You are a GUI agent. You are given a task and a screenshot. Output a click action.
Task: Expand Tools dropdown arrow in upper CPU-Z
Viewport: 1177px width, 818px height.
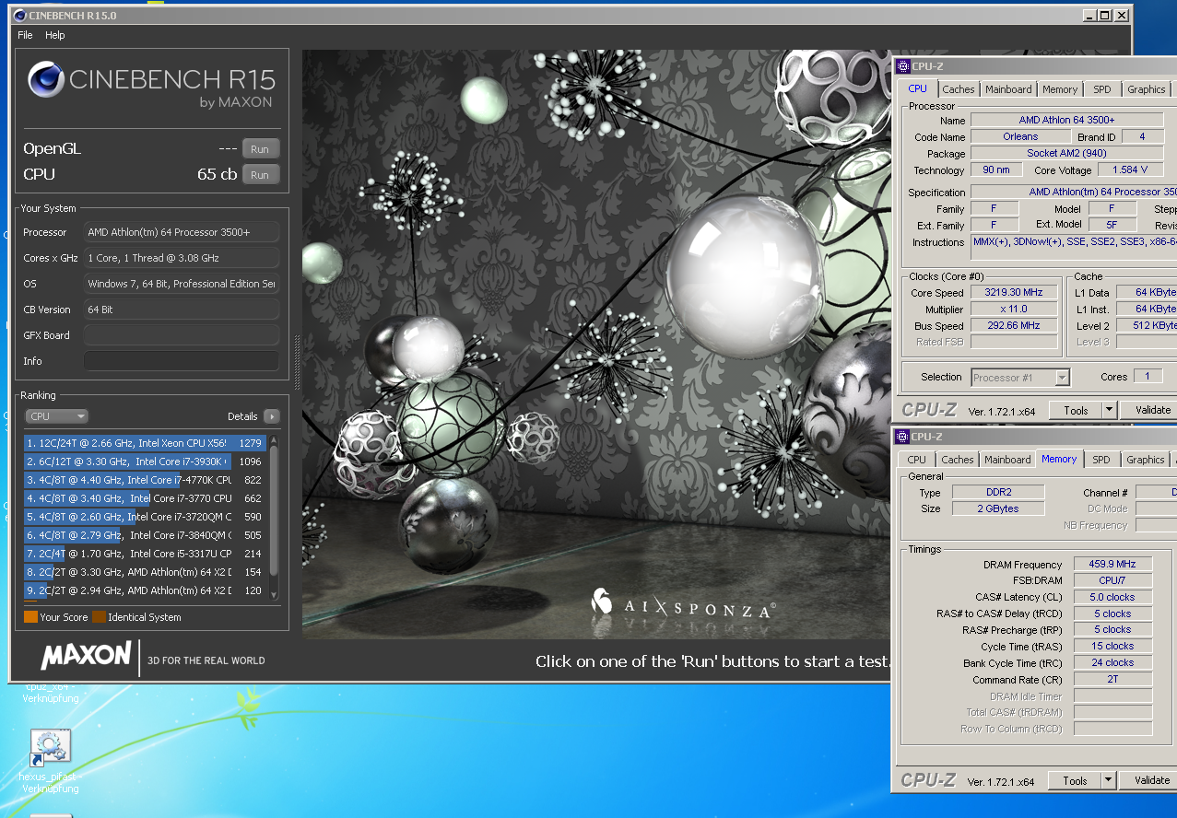tap(1110, 410)
